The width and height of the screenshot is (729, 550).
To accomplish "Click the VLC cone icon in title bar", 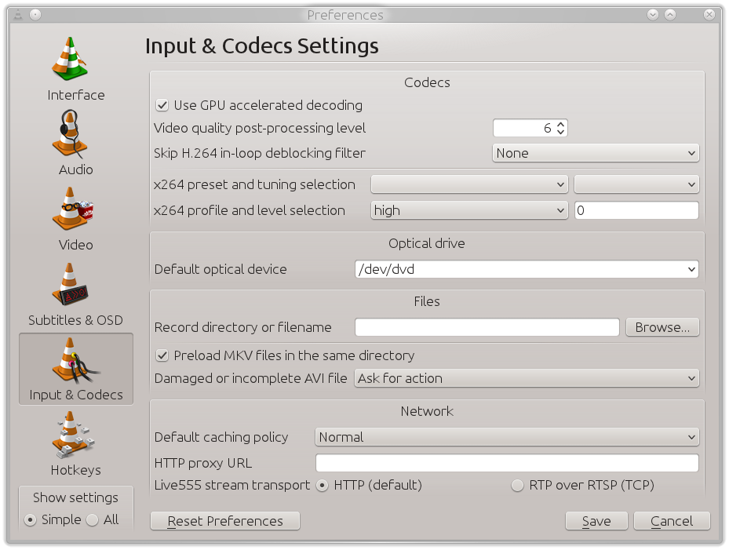I will pyautogui.click(x=18, y=15).
